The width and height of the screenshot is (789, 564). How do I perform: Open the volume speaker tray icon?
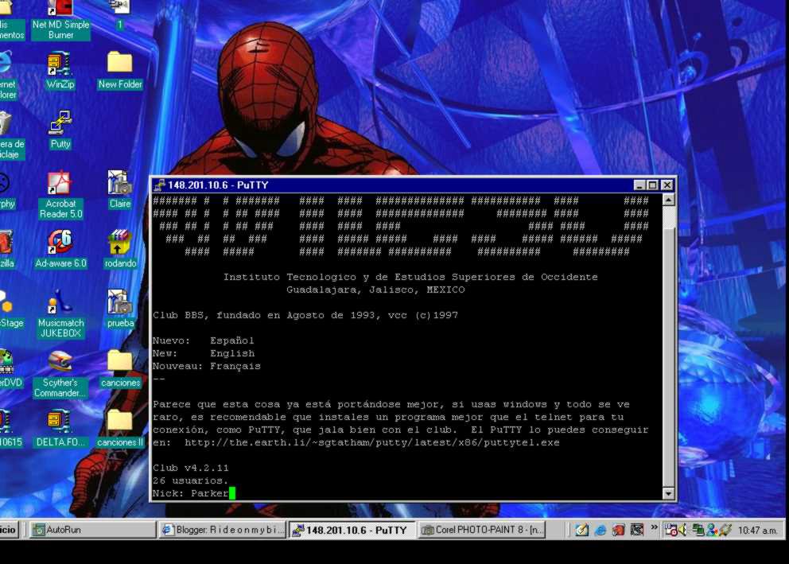(683, 530)
